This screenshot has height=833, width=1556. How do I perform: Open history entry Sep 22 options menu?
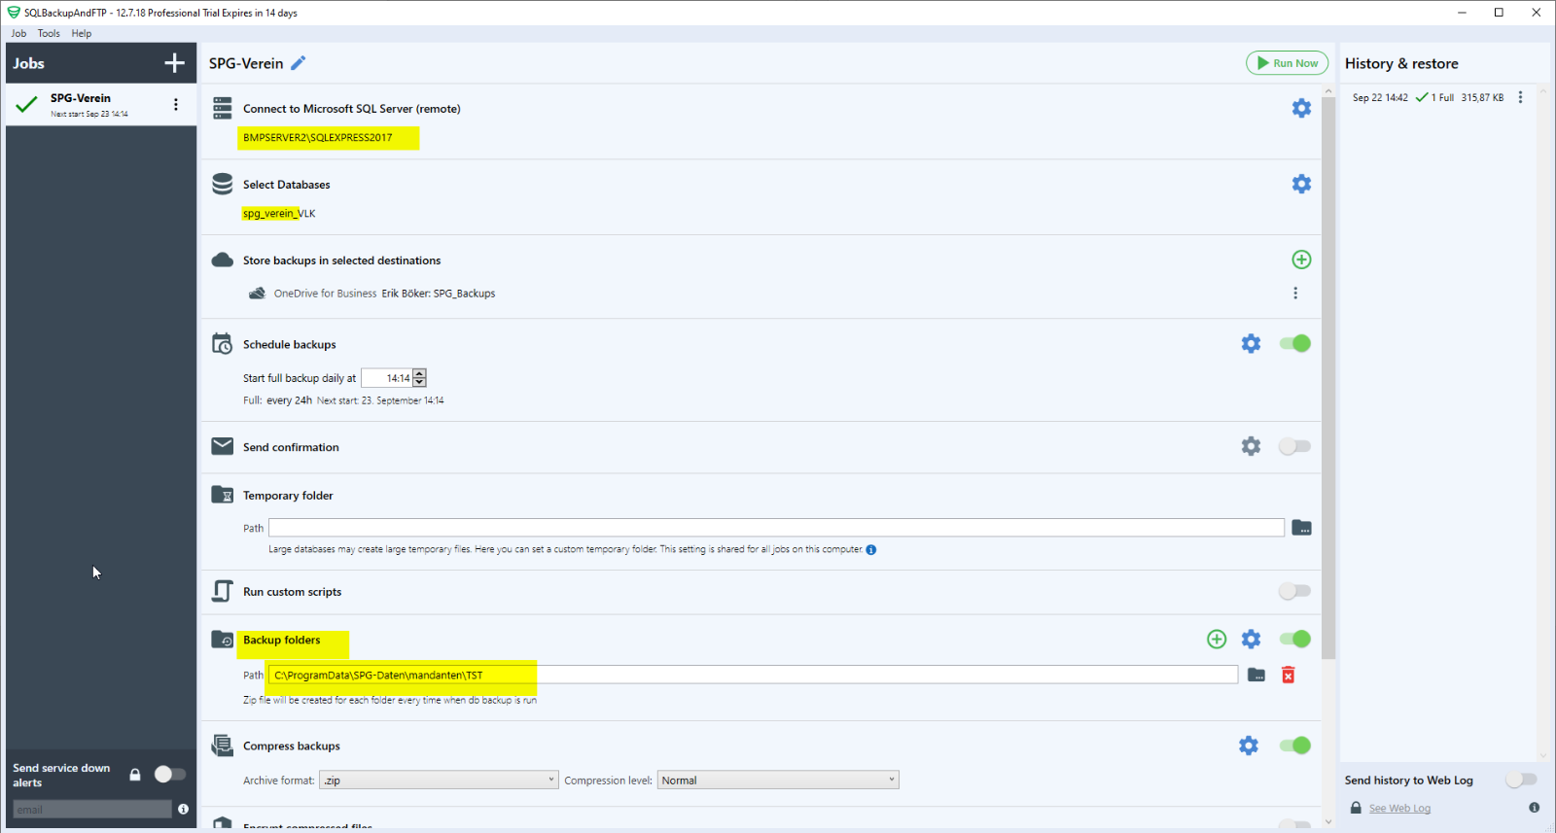tap(1520, 97)
